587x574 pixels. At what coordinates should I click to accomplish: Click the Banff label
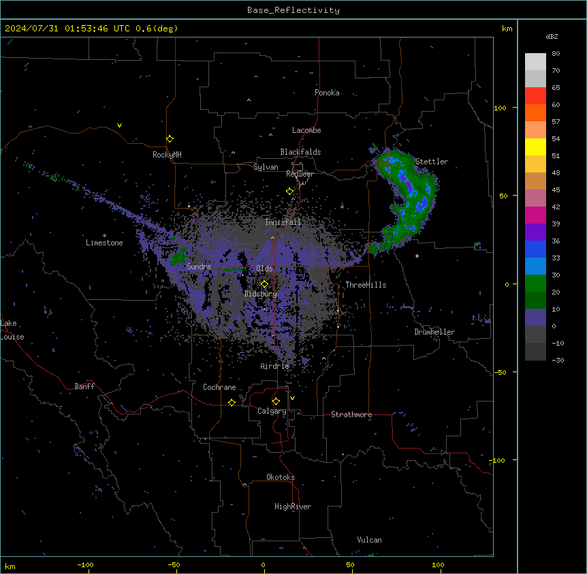click(84, 387)
